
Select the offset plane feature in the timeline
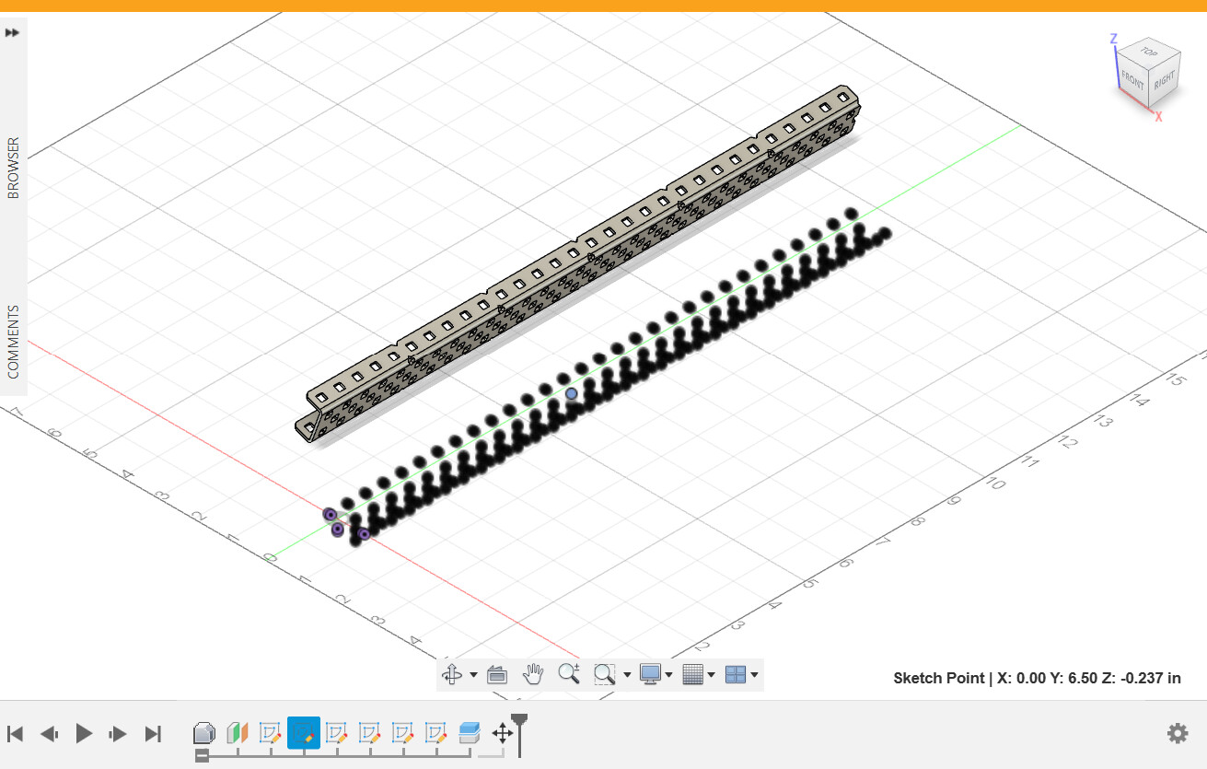pos(238,732)
